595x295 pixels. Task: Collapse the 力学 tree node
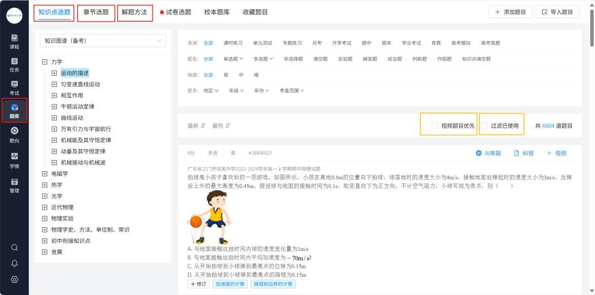tap(45, 62)
